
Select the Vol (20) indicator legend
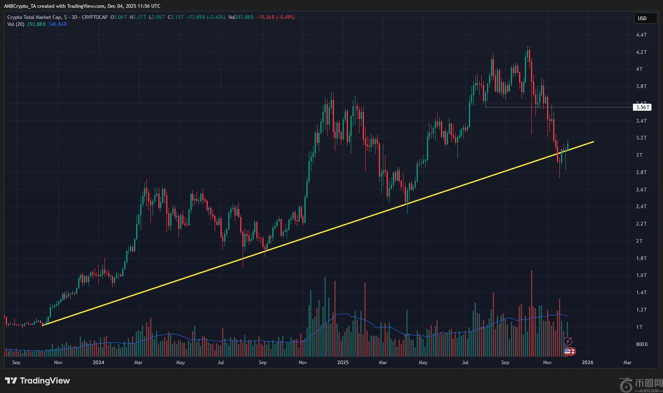(16, 24)
